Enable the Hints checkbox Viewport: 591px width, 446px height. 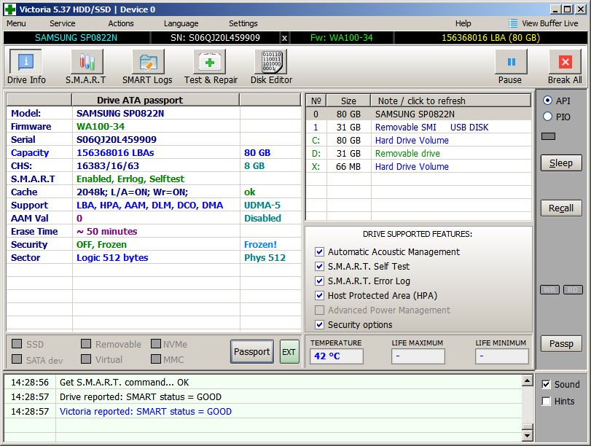pos(546,401)
